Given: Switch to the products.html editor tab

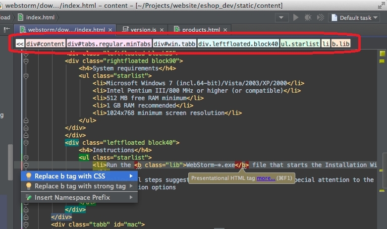Looking at the screenshot, I should tap(196, 30).
